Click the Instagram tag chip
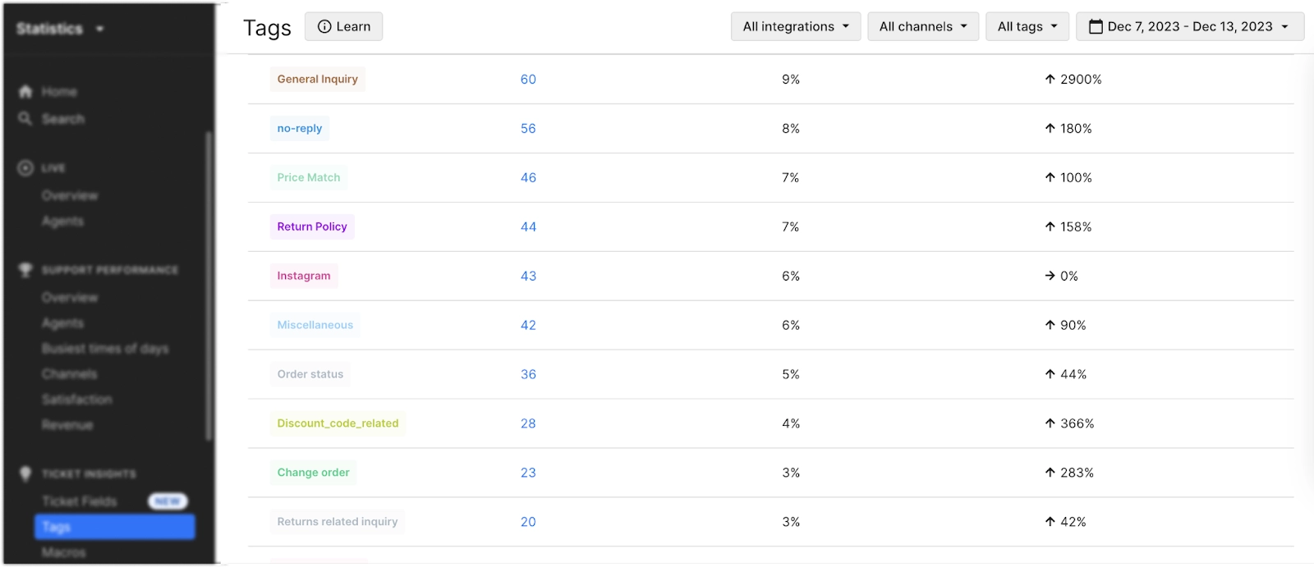This screenshot has height=567, width=1314. tap(304, 277)
